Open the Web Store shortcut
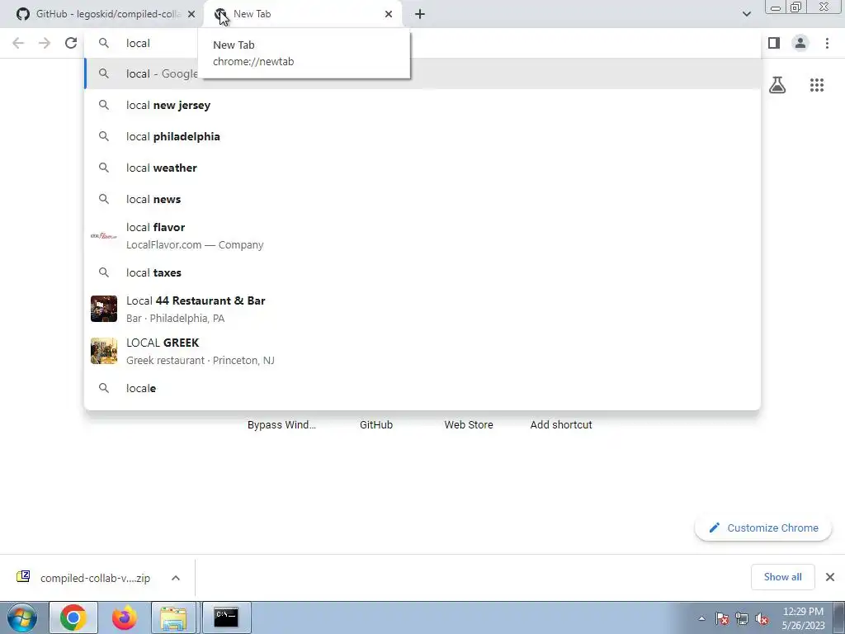Viewport: 845px width, 634px height. tap(469, 425)
